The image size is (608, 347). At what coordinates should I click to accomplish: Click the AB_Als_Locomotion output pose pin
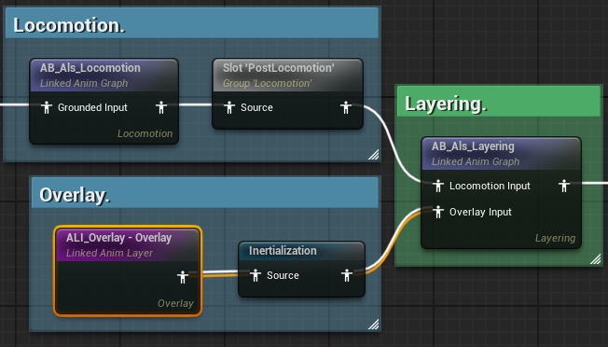161,107
